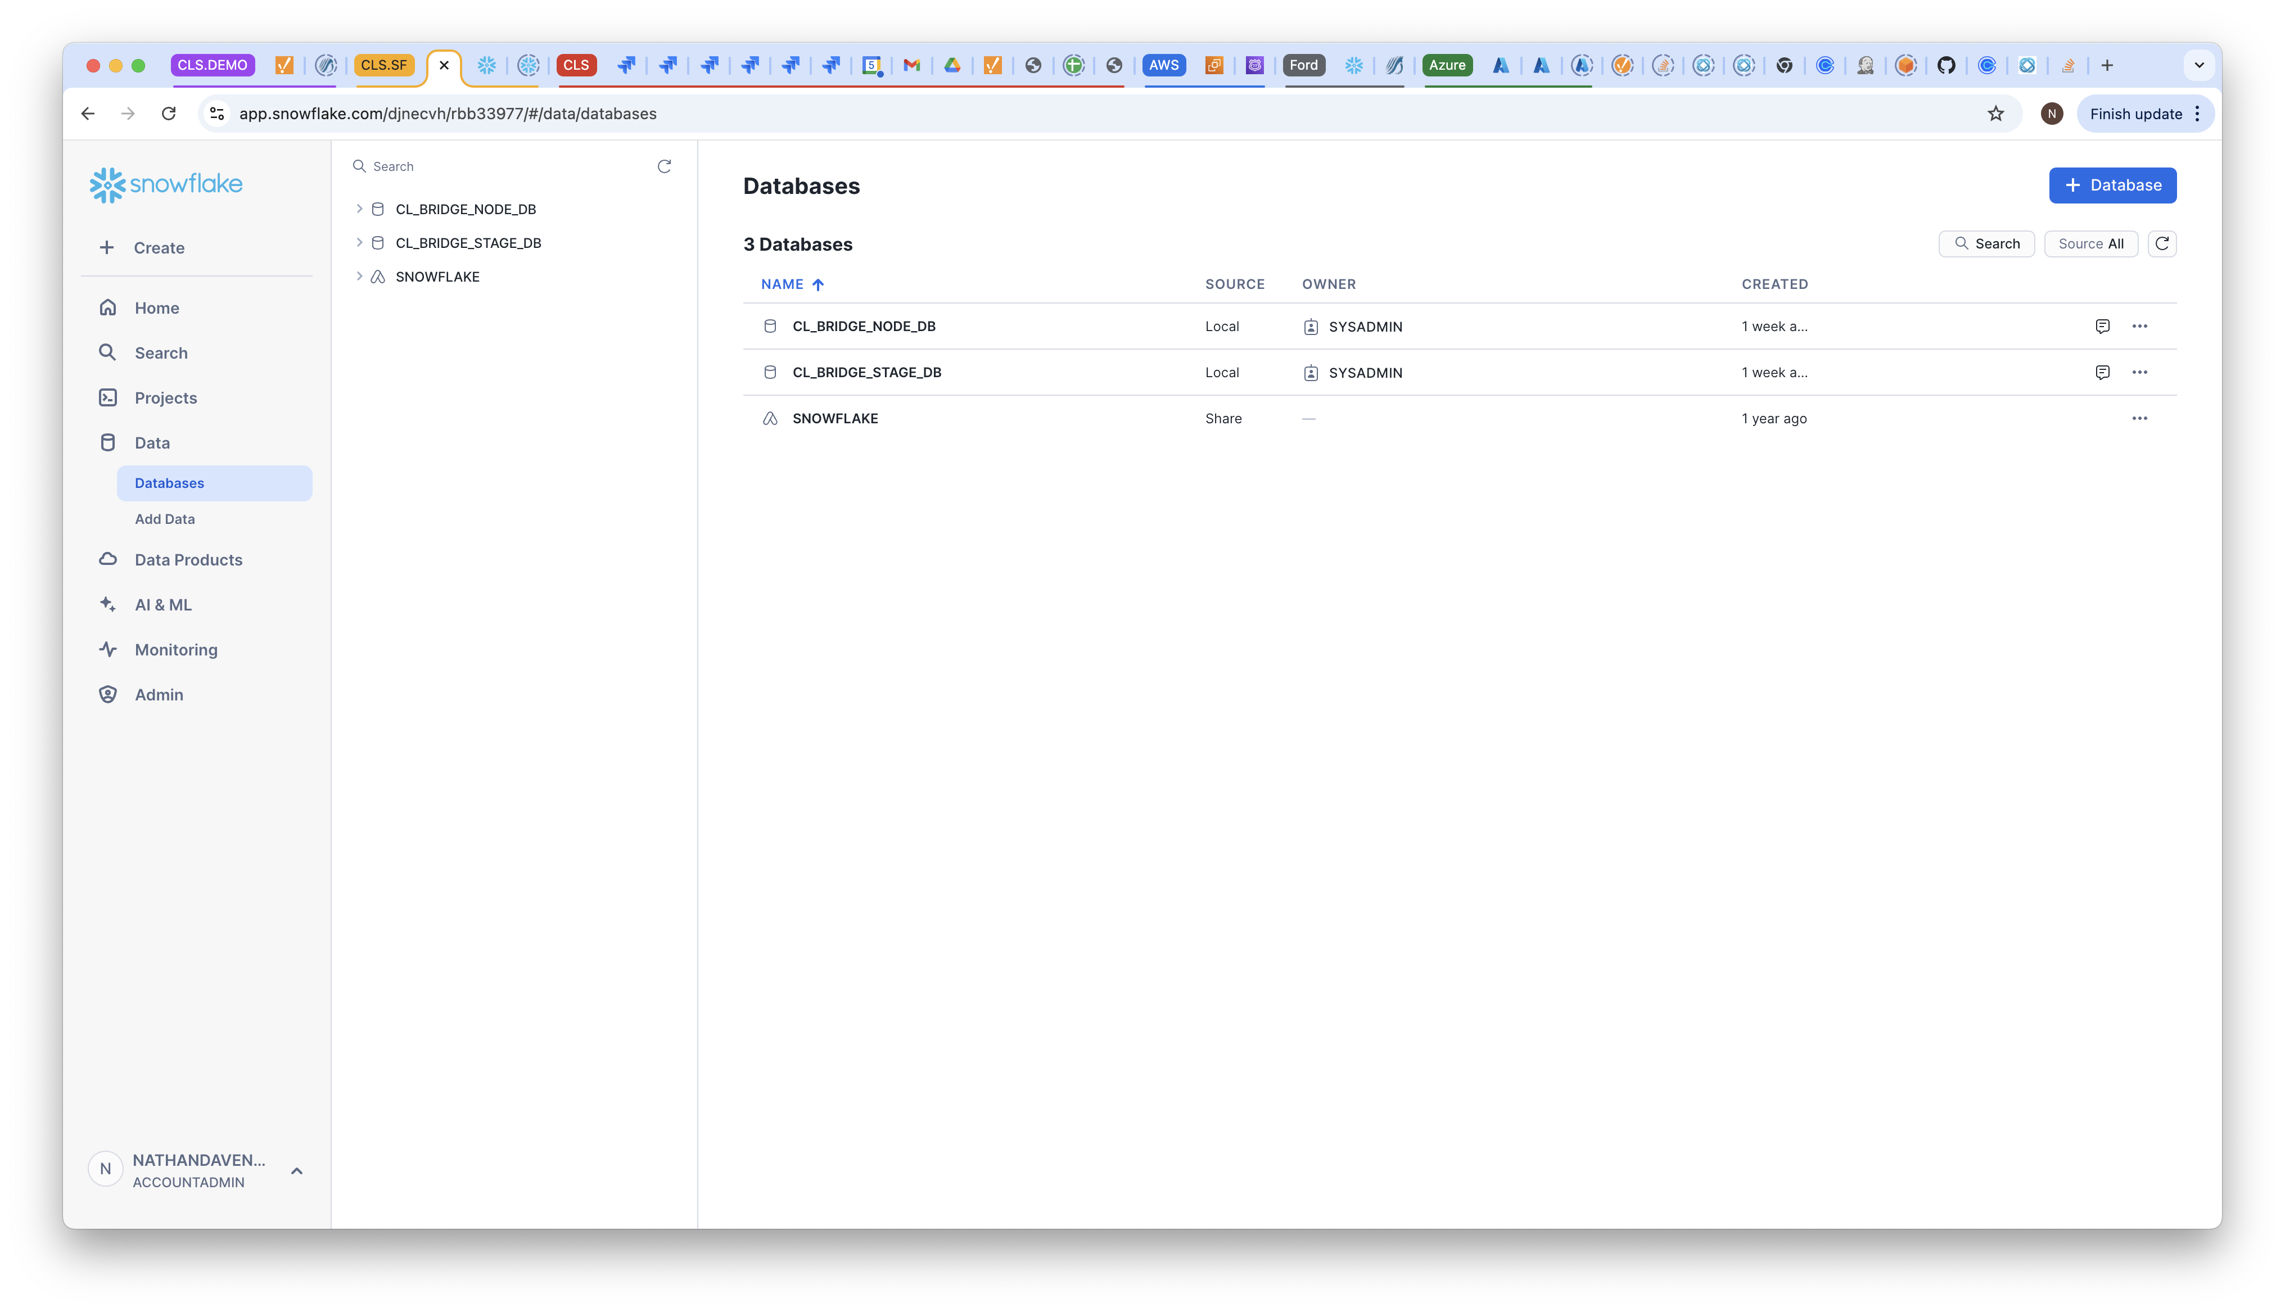
Task: Expand CL_BRIDGE_NODE_DB in object tree
Action: (359, 209)
